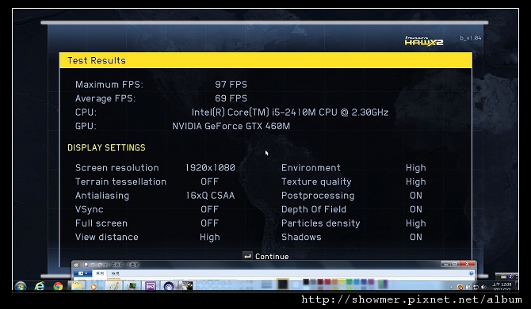The width and height of the screenshot is (531, 309).
Task: Click the HAWX 2 logo
Action: 424,41
